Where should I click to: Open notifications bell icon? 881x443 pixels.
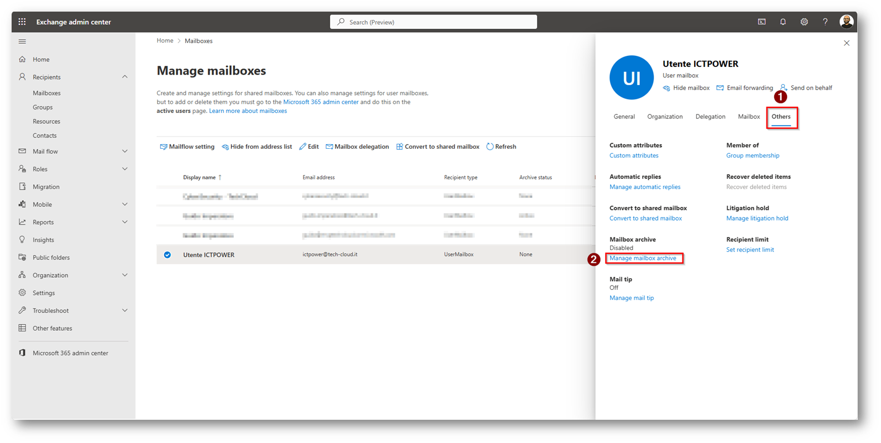click(x=783, y=22)
